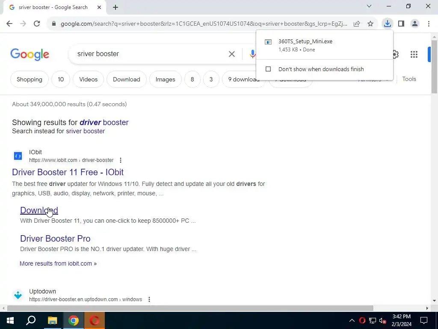
Task: Open network tray icon
Action: [x=373, y=320]
